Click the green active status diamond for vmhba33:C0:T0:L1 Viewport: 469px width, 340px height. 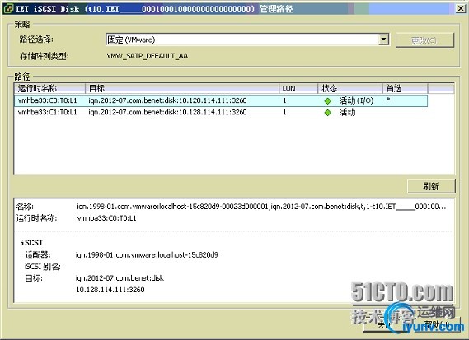[328, 101]
